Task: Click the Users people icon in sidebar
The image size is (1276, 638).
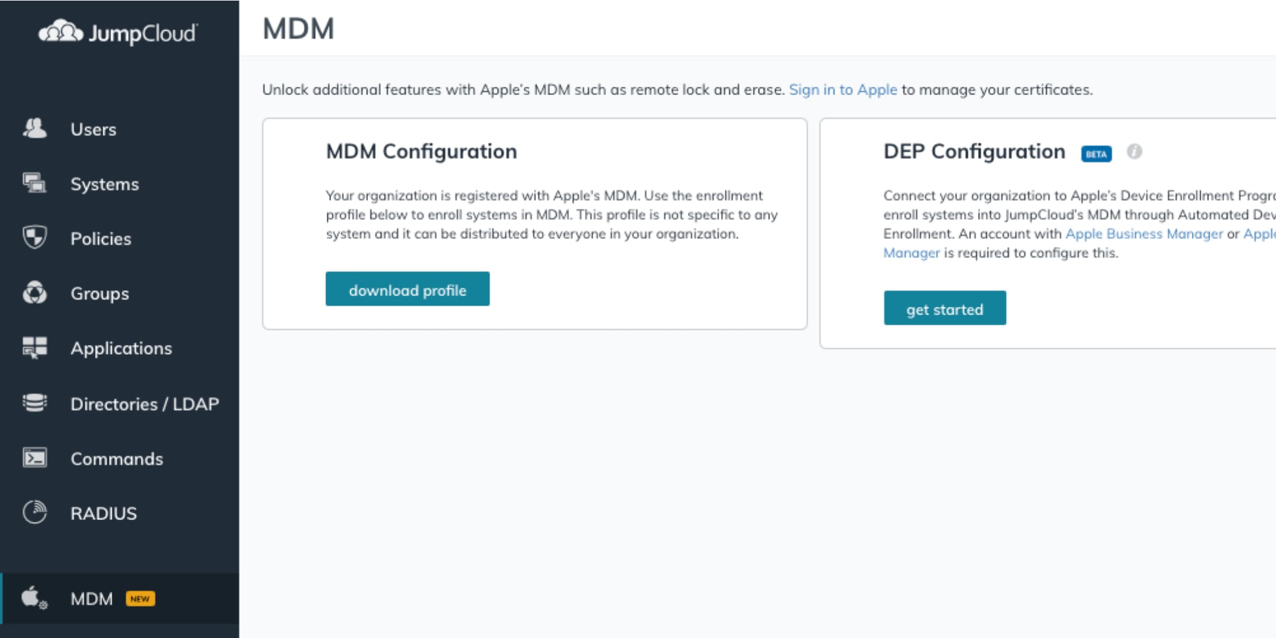Action: pos(34,129)
